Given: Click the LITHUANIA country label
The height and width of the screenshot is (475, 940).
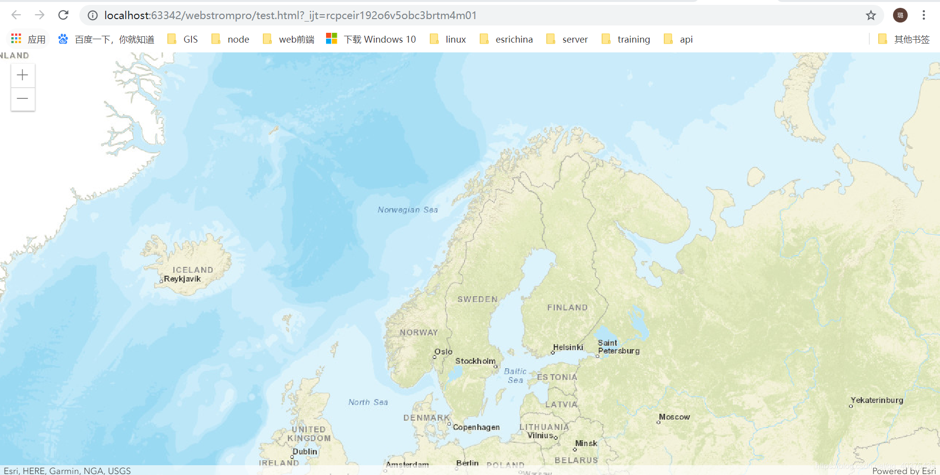Looking at the screenshot, I should point(544,427).
